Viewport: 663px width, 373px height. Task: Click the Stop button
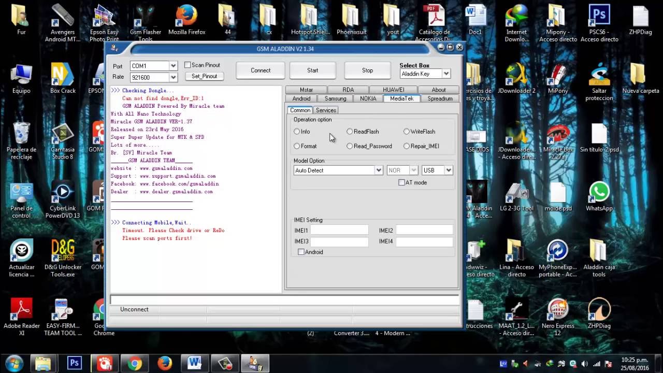point(367,70)
